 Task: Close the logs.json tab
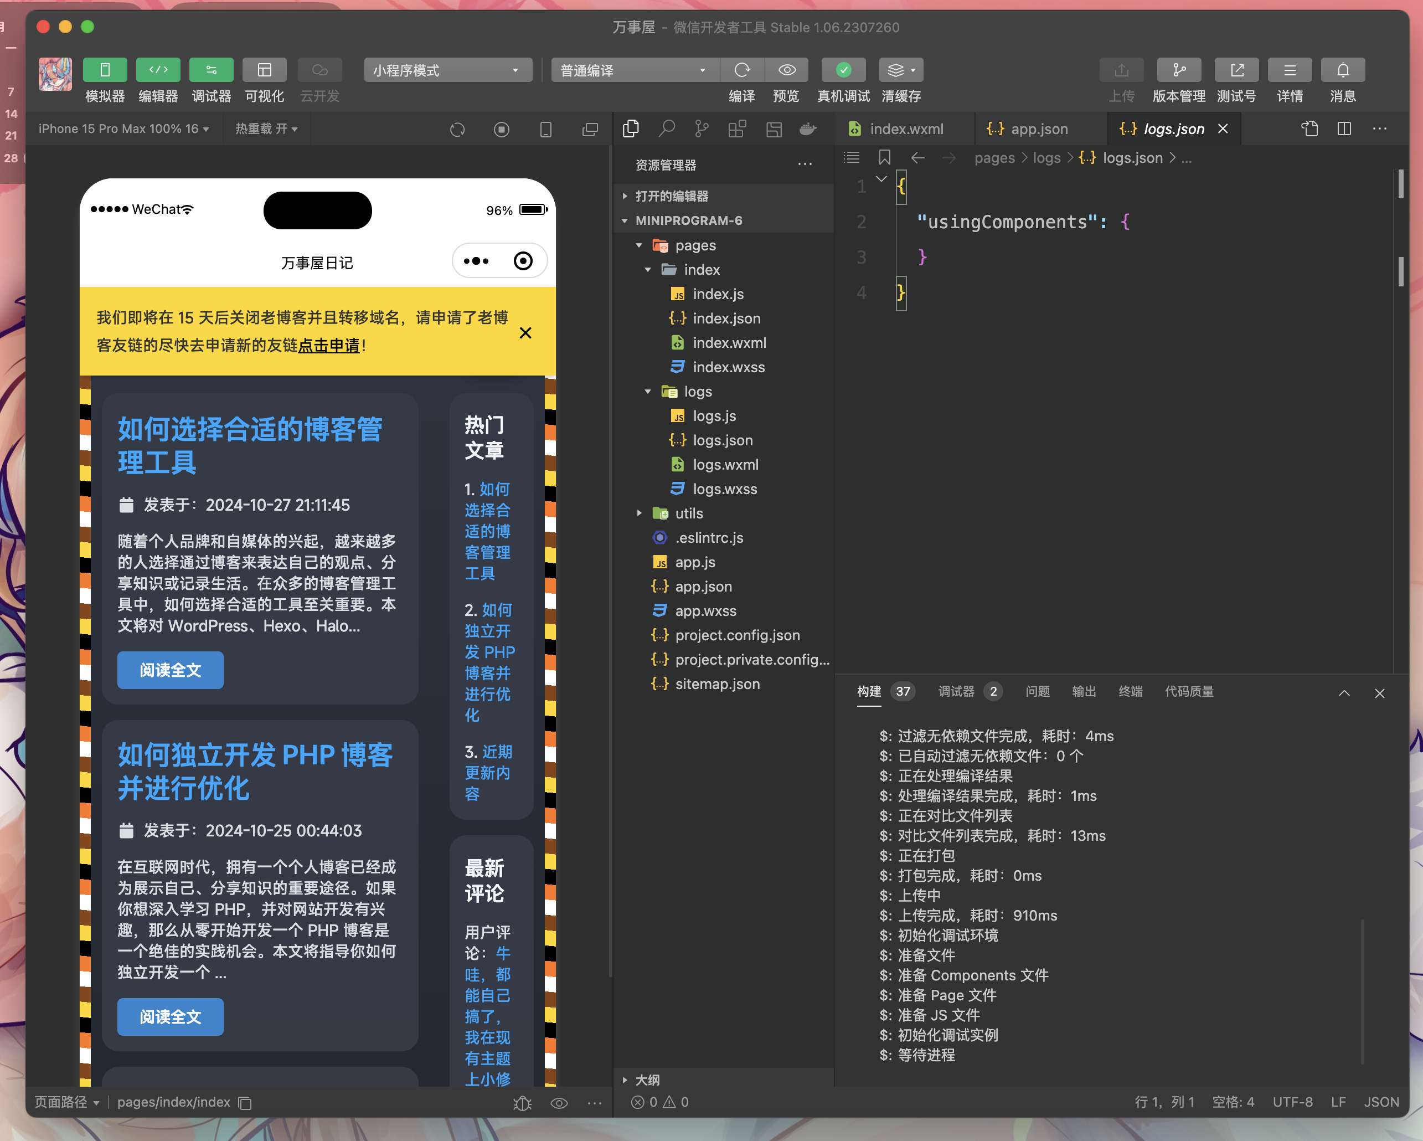click(1223, 129)
